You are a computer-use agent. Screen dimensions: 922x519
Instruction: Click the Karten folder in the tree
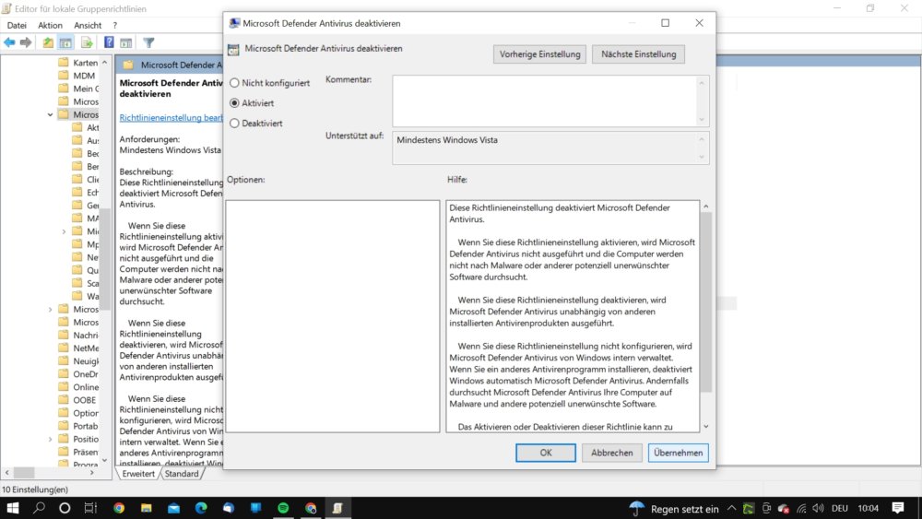pyautogui.click(x=78, y=63)
